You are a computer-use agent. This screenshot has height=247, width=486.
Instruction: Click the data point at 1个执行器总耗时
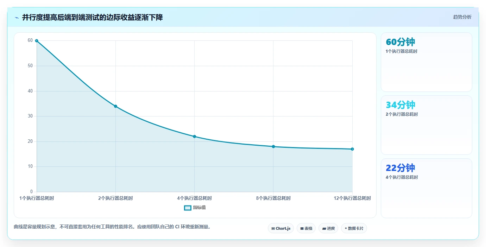[x=37, y=41]
